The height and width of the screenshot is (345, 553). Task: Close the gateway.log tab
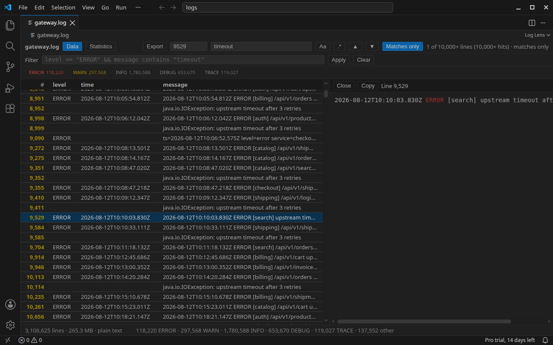coord(73,23)
